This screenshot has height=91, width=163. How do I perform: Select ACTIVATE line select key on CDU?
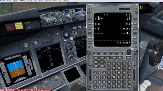135,42
